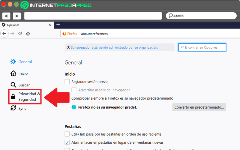The image size is (240, 150).
Task: Click the General gear icon in sidebar
Action: (x=13, y=62)
